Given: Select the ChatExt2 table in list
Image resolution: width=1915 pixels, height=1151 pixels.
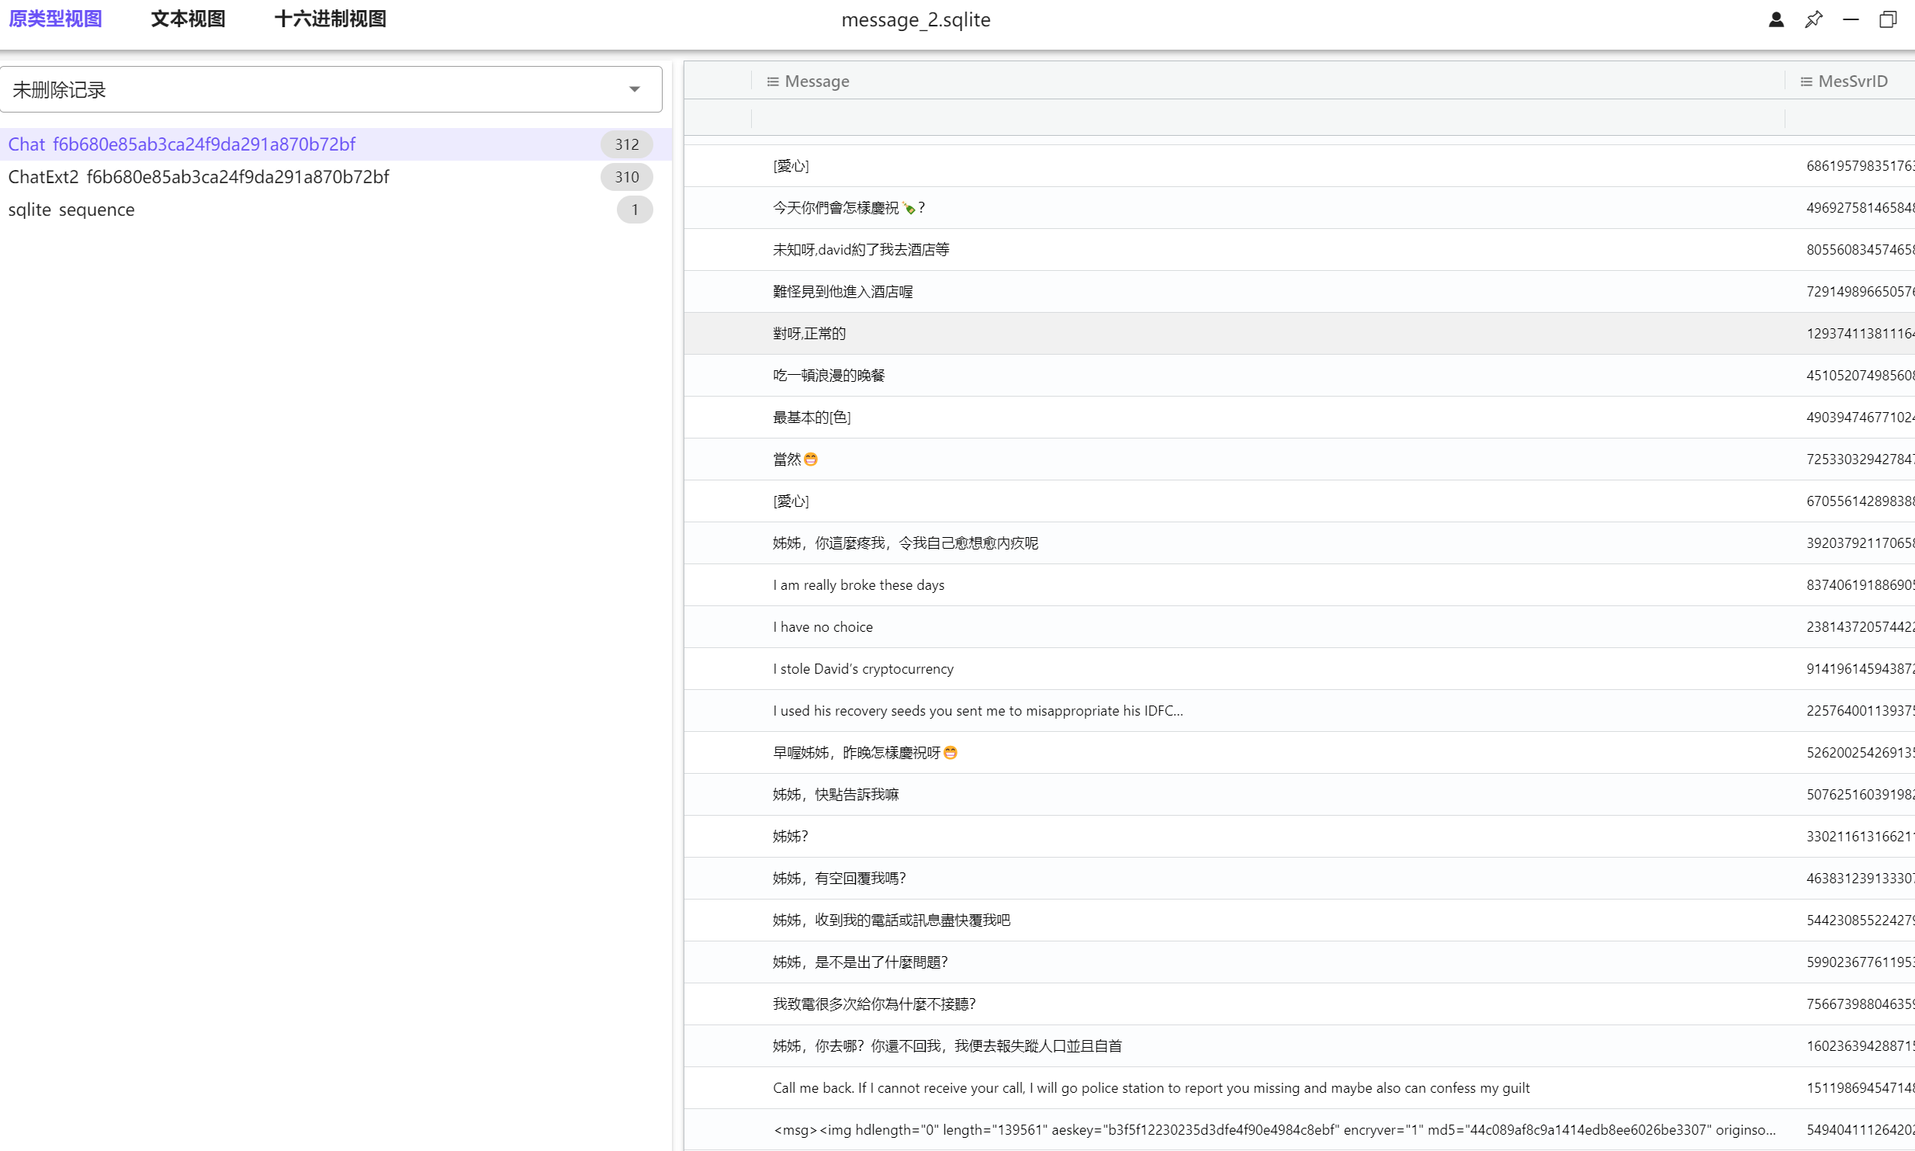Looking at the screenshot, I should coord(199,177).
